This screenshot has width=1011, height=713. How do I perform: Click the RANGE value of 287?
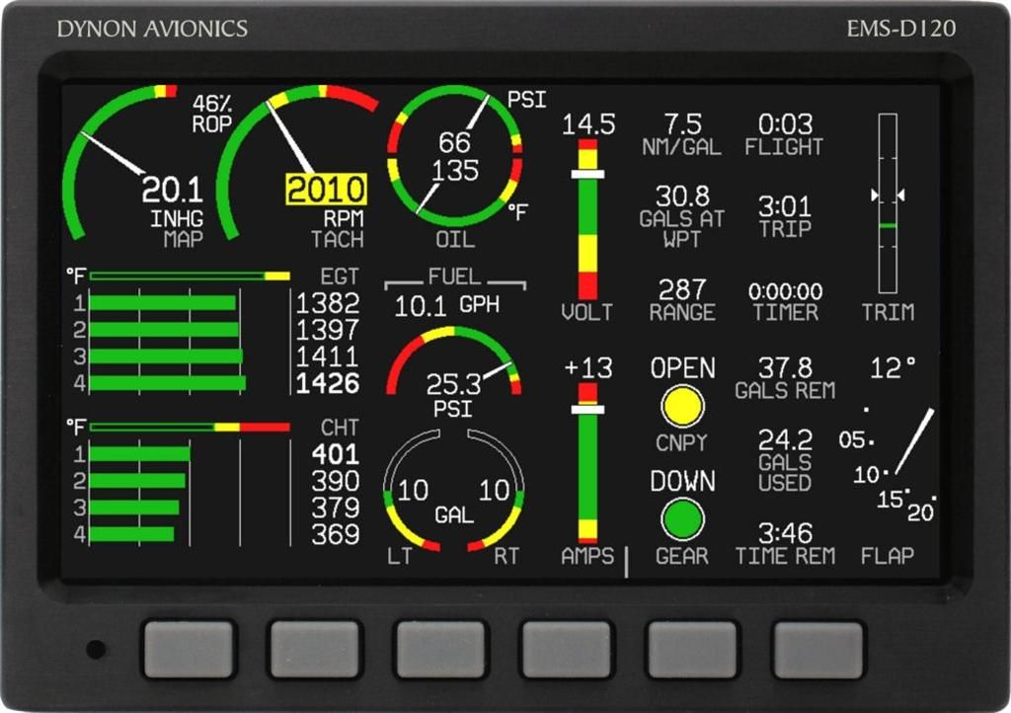point(682,290)
